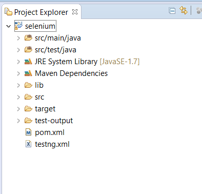The height and width of the screenshot is (194, 202).
Task: Select the plain src folder name
Action: (39, 97)
